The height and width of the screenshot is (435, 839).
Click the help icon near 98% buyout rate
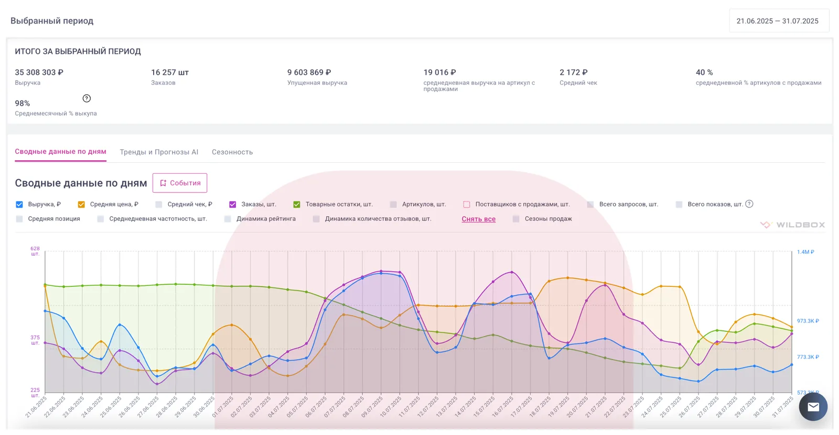click(x=87, y=98)
